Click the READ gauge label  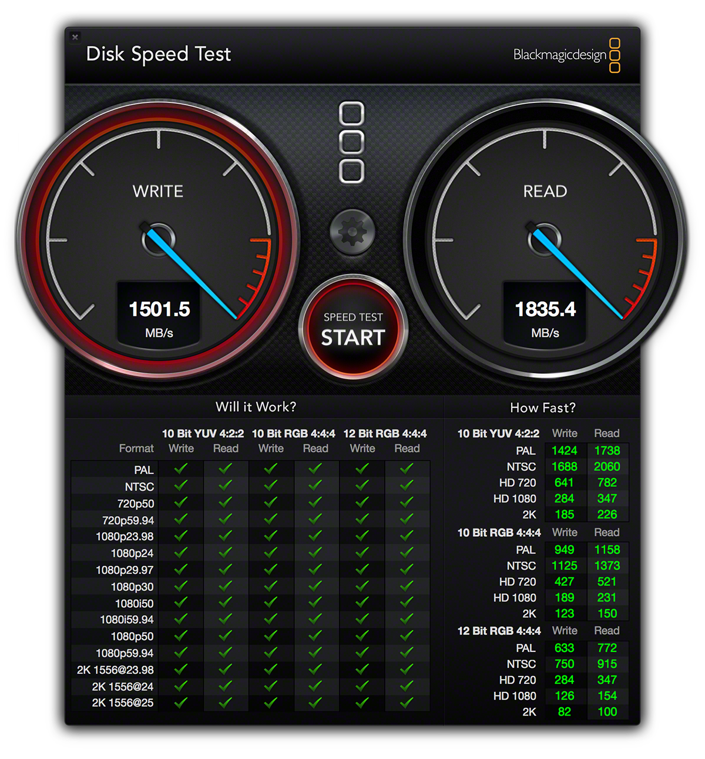tap(545, 191)
